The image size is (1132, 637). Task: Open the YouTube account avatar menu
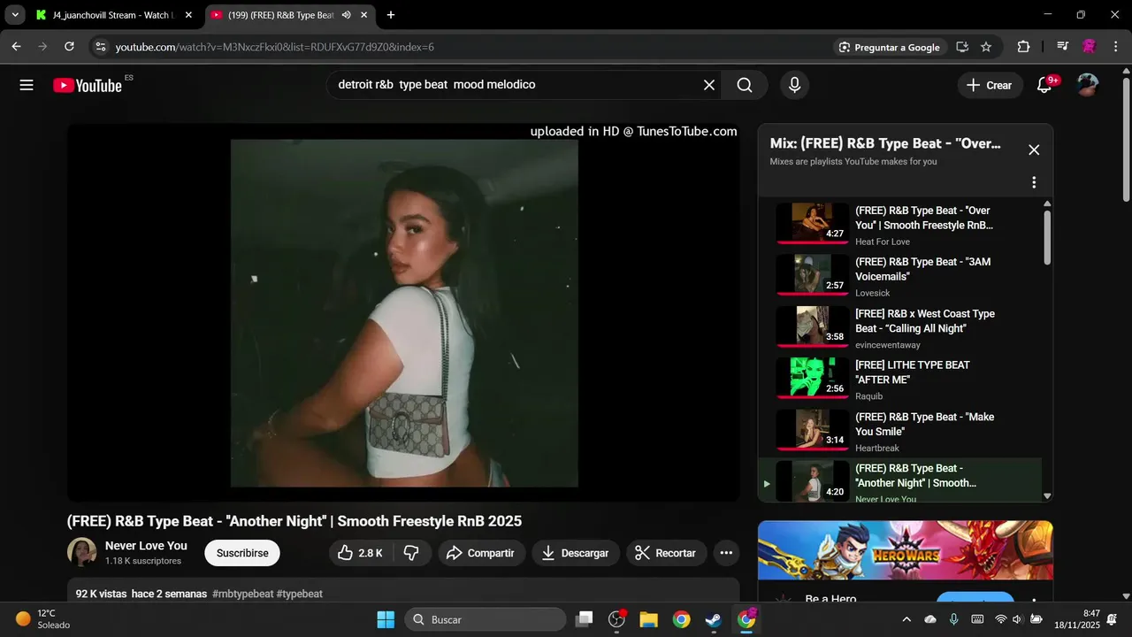tap(1087, 85)
